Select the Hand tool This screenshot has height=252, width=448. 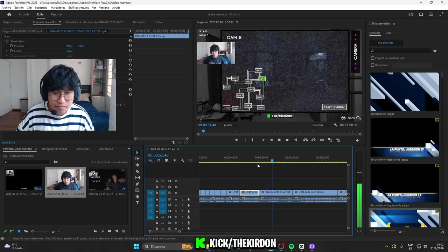(137, 197)
